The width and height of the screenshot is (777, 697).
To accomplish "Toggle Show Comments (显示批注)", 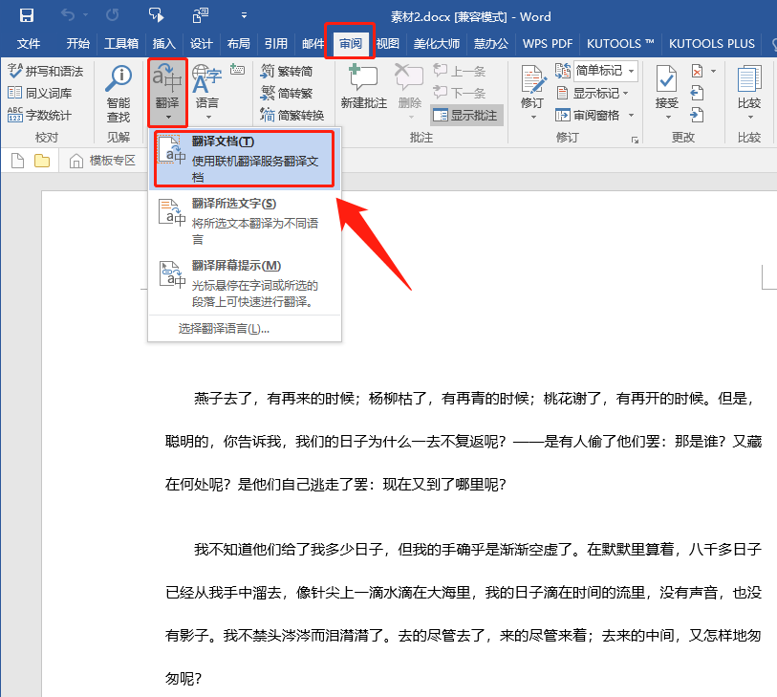I will (x=465, y=115).
